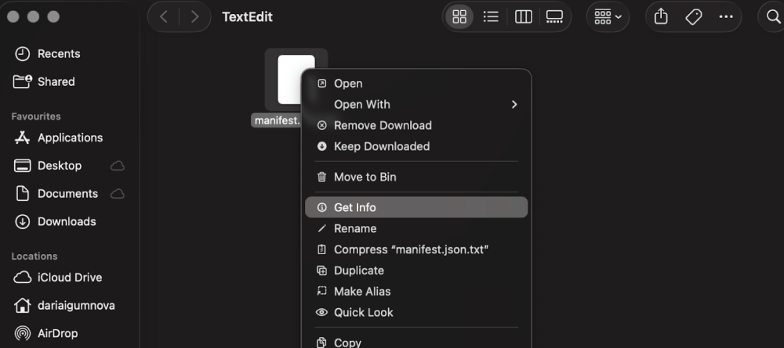Select AirDrop in the sidebar

click(x=57, y=333)
